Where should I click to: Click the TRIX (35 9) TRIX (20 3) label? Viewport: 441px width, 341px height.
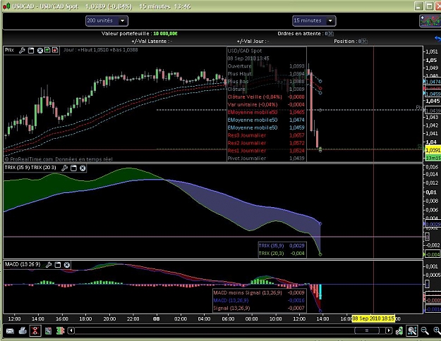tap(30, 168)
